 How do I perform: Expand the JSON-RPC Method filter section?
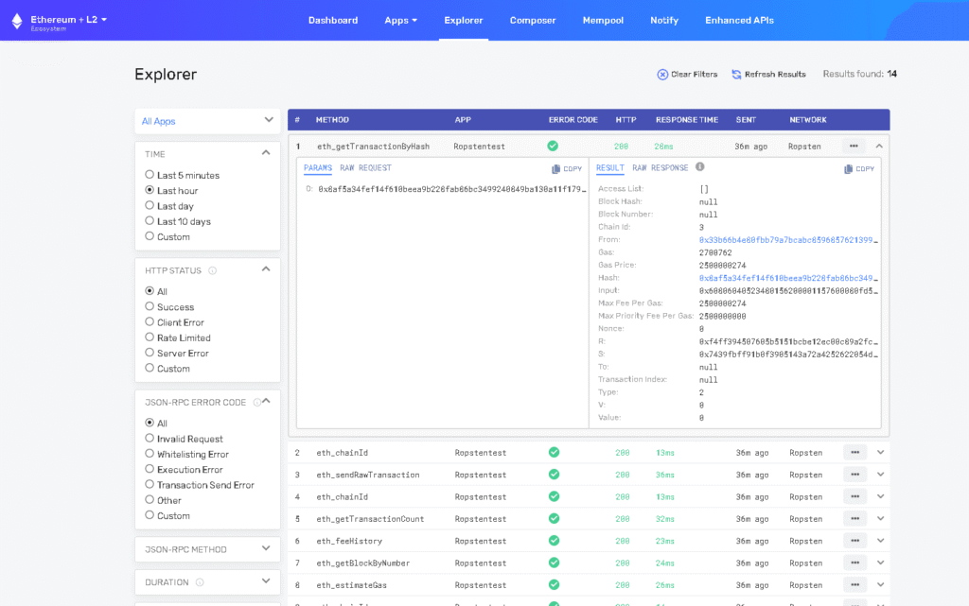tap(207, 549)
